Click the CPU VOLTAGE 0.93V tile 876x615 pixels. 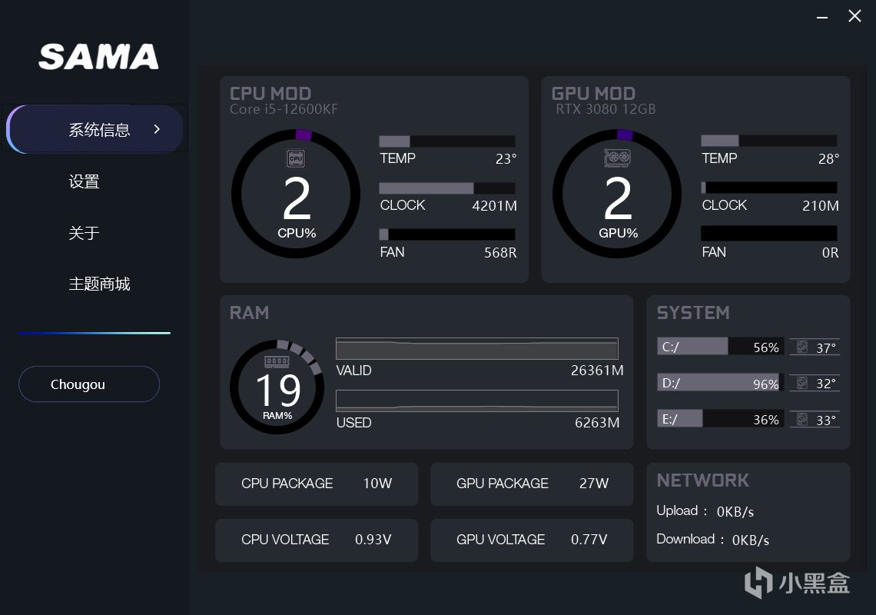tap(317, 540)
